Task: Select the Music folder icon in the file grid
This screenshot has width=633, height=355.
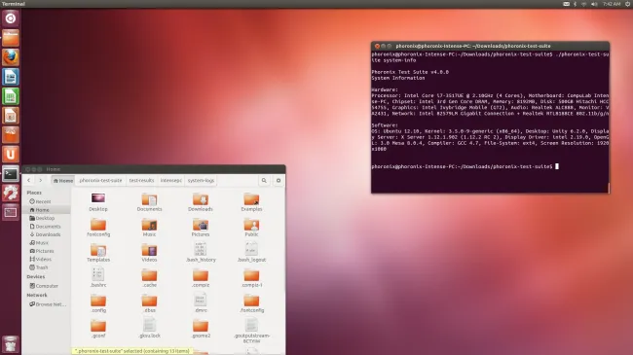Action: (x=149, y=228)
